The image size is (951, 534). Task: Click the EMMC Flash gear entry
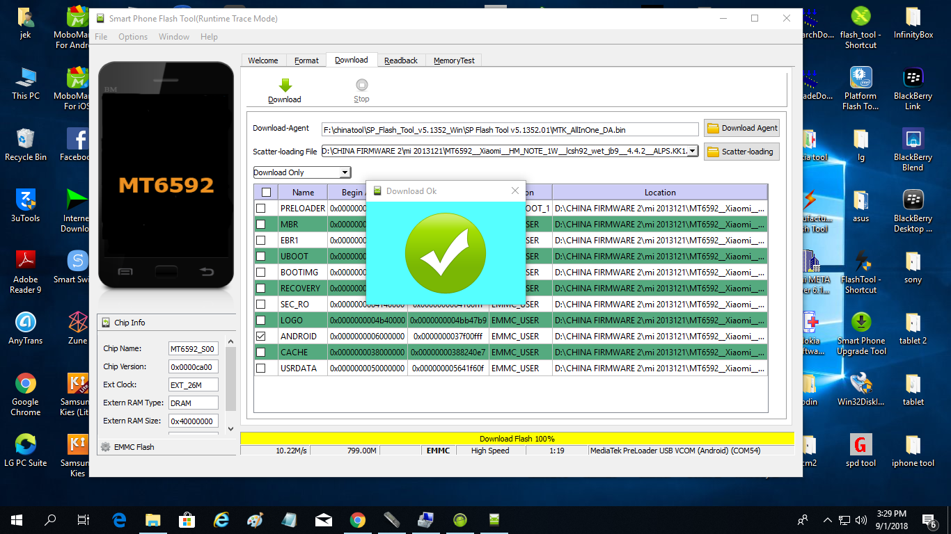pos(127,447)
